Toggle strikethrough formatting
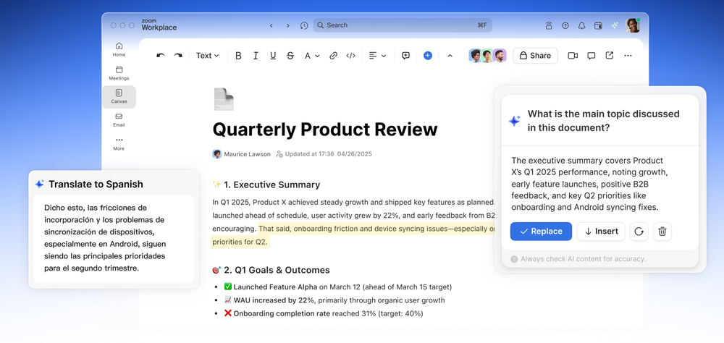The image size is (724, 343). tap(290, 56)
